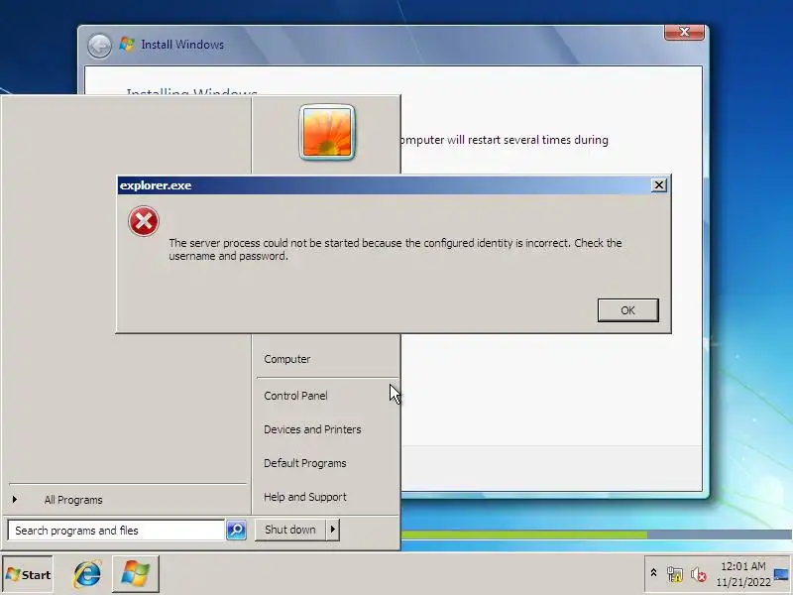This screenshot has height=595, width=793.
Task: Click the Search programs and files box
Action: pos(116,531)
